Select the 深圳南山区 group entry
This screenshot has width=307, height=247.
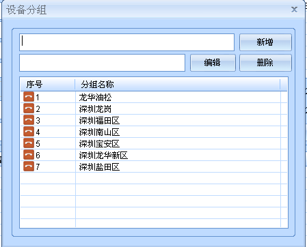coord(99,132)
